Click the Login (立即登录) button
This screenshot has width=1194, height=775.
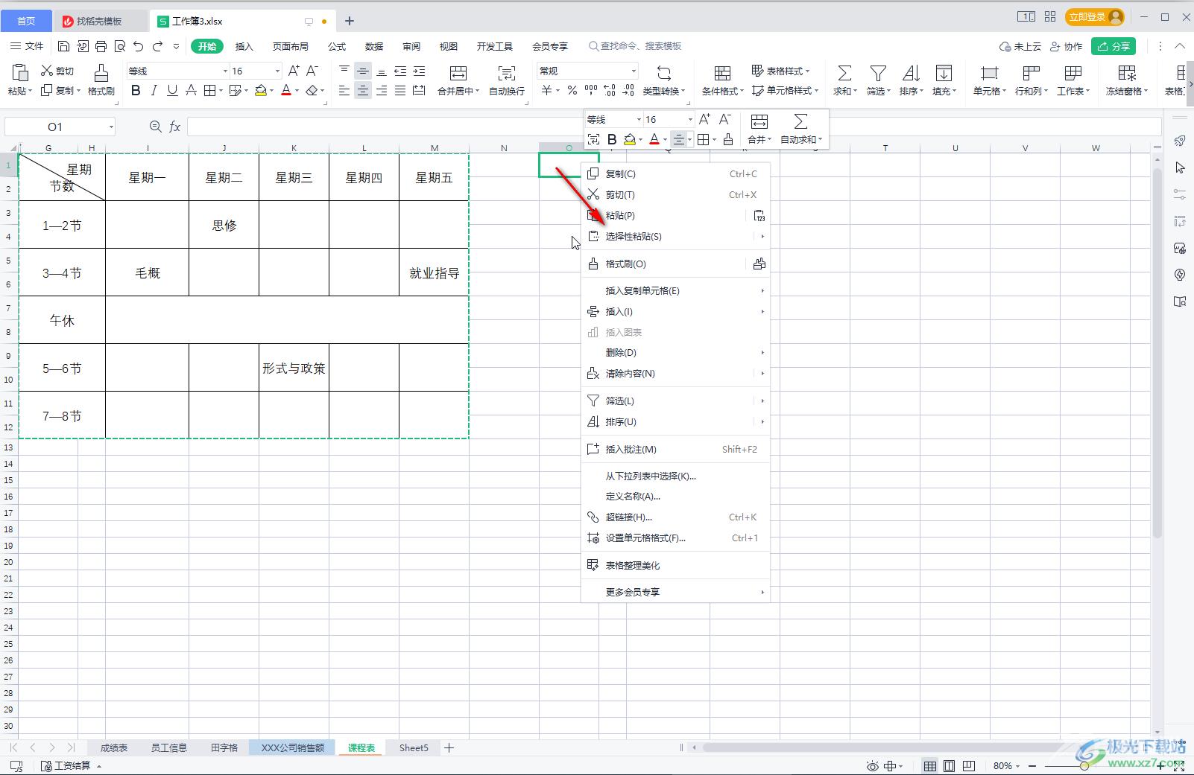[x=1094, y=16]
